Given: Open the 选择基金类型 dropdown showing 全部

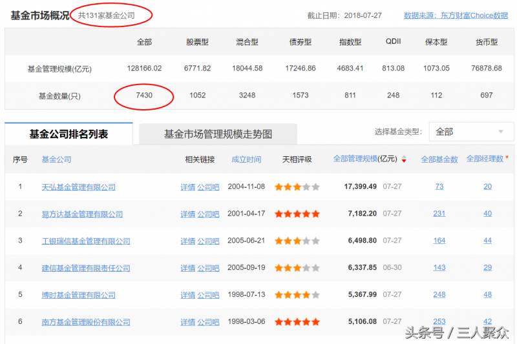Looking at the screenshot, I should point(471,132).
